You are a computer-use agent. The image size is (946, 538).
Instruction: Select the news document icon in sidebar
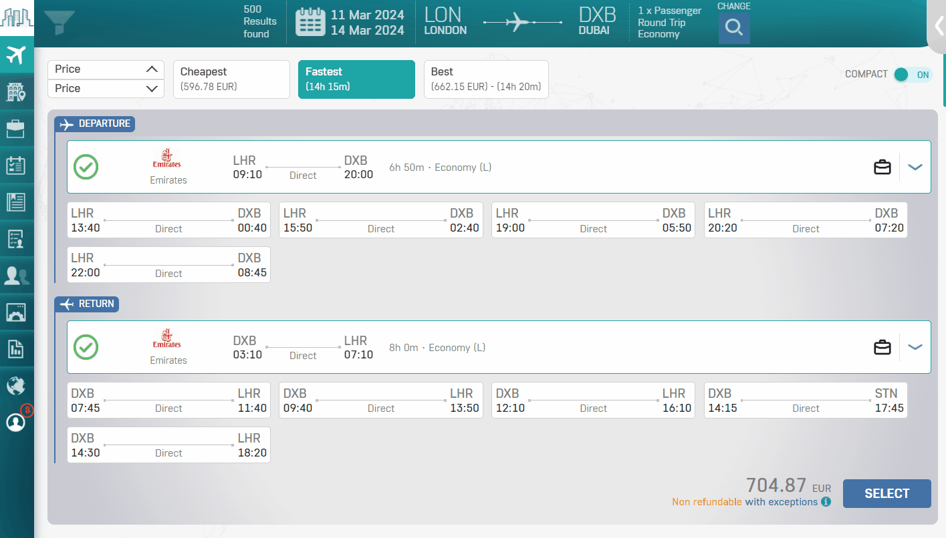coord(16,202)
